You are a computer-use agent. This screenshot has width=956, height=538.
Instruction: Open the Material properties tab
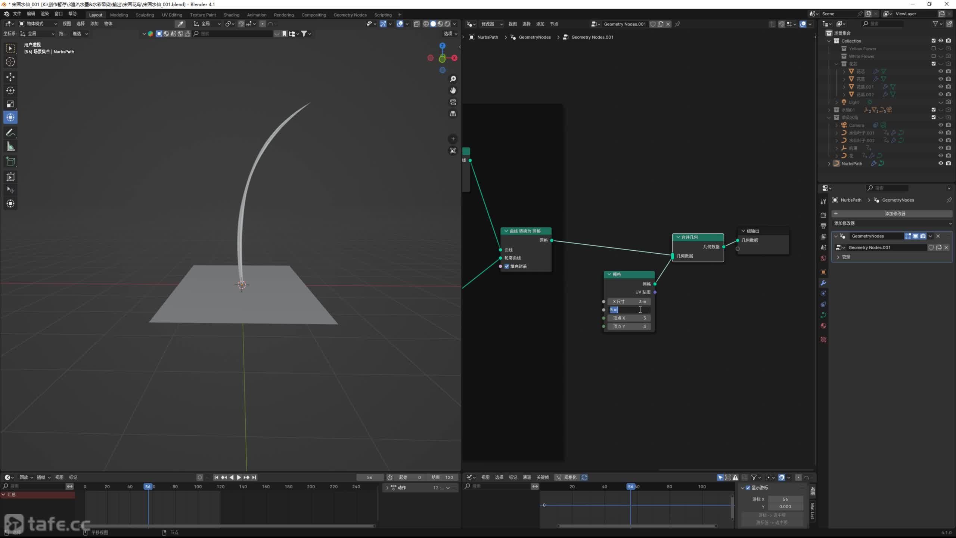pyautogui.click(x=823, y=326)
